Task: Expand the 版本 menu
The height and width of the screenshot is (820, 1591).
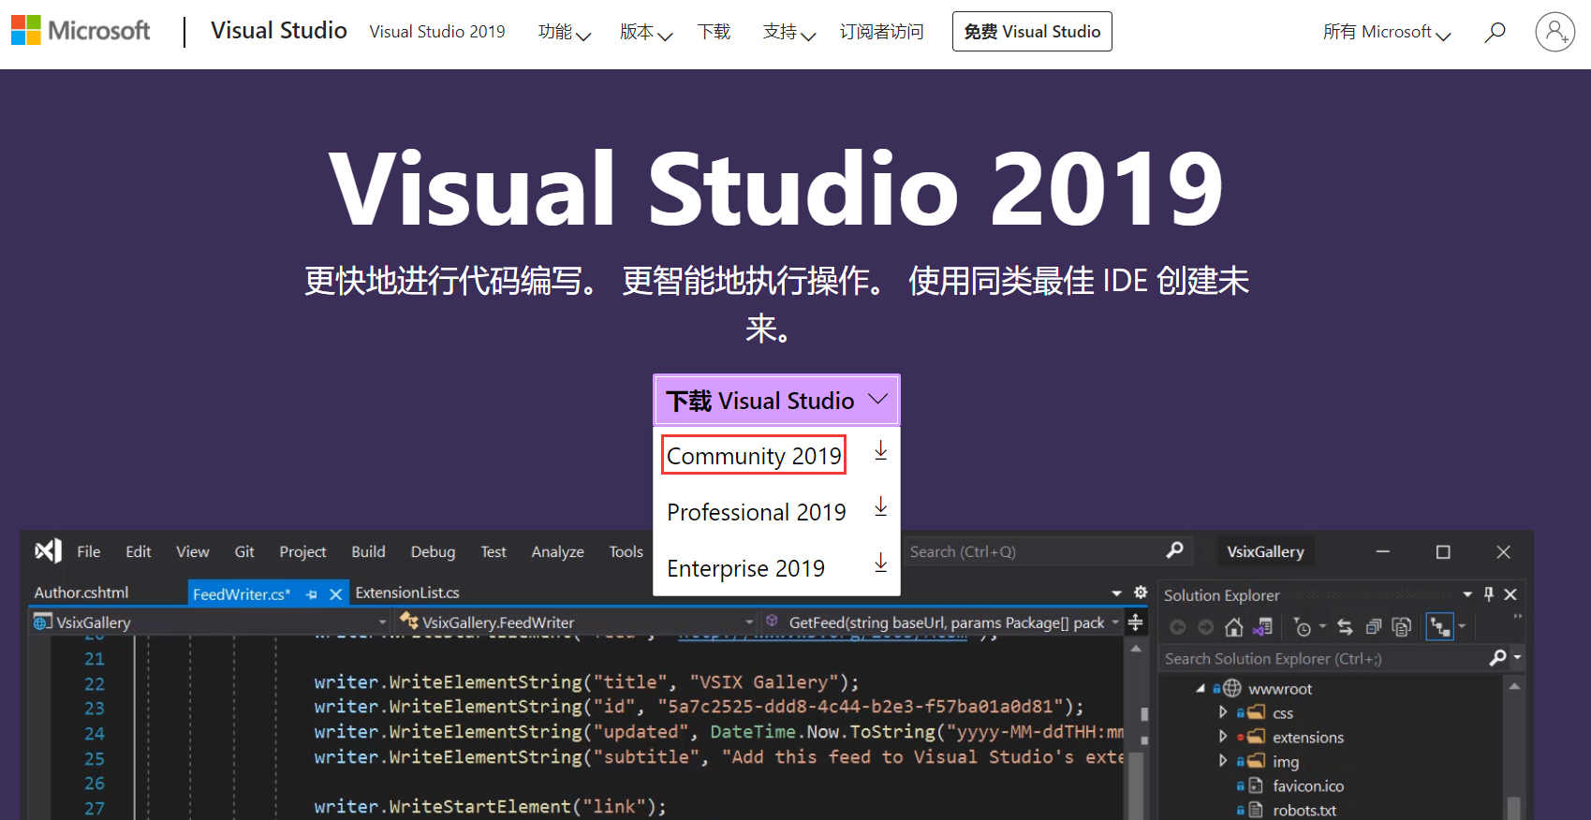Action: click(646, 32)
